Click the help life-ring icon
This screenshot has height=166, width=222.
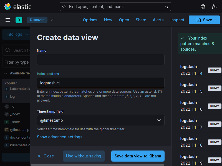click(203, 6)
